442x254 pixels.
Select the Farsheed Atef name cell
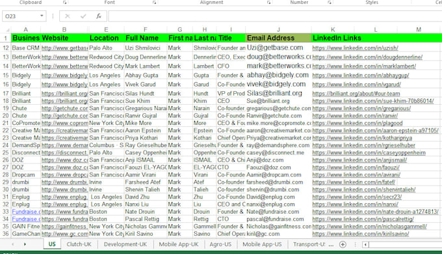(146, 182)
